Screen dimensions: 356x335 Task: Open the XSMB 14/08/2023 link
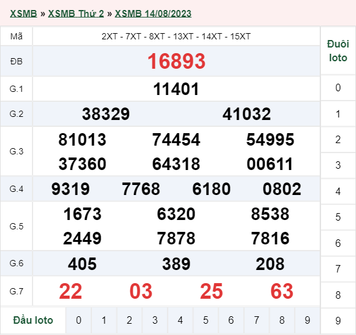(x=153, y=14)
